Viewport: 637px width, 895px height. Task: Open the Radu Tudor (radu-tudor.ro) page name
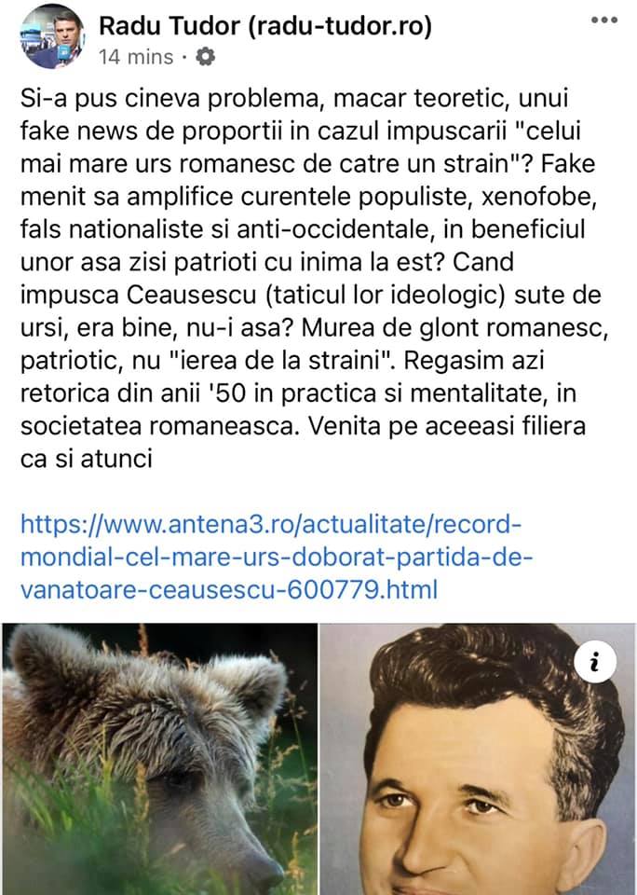pos(265,26)
